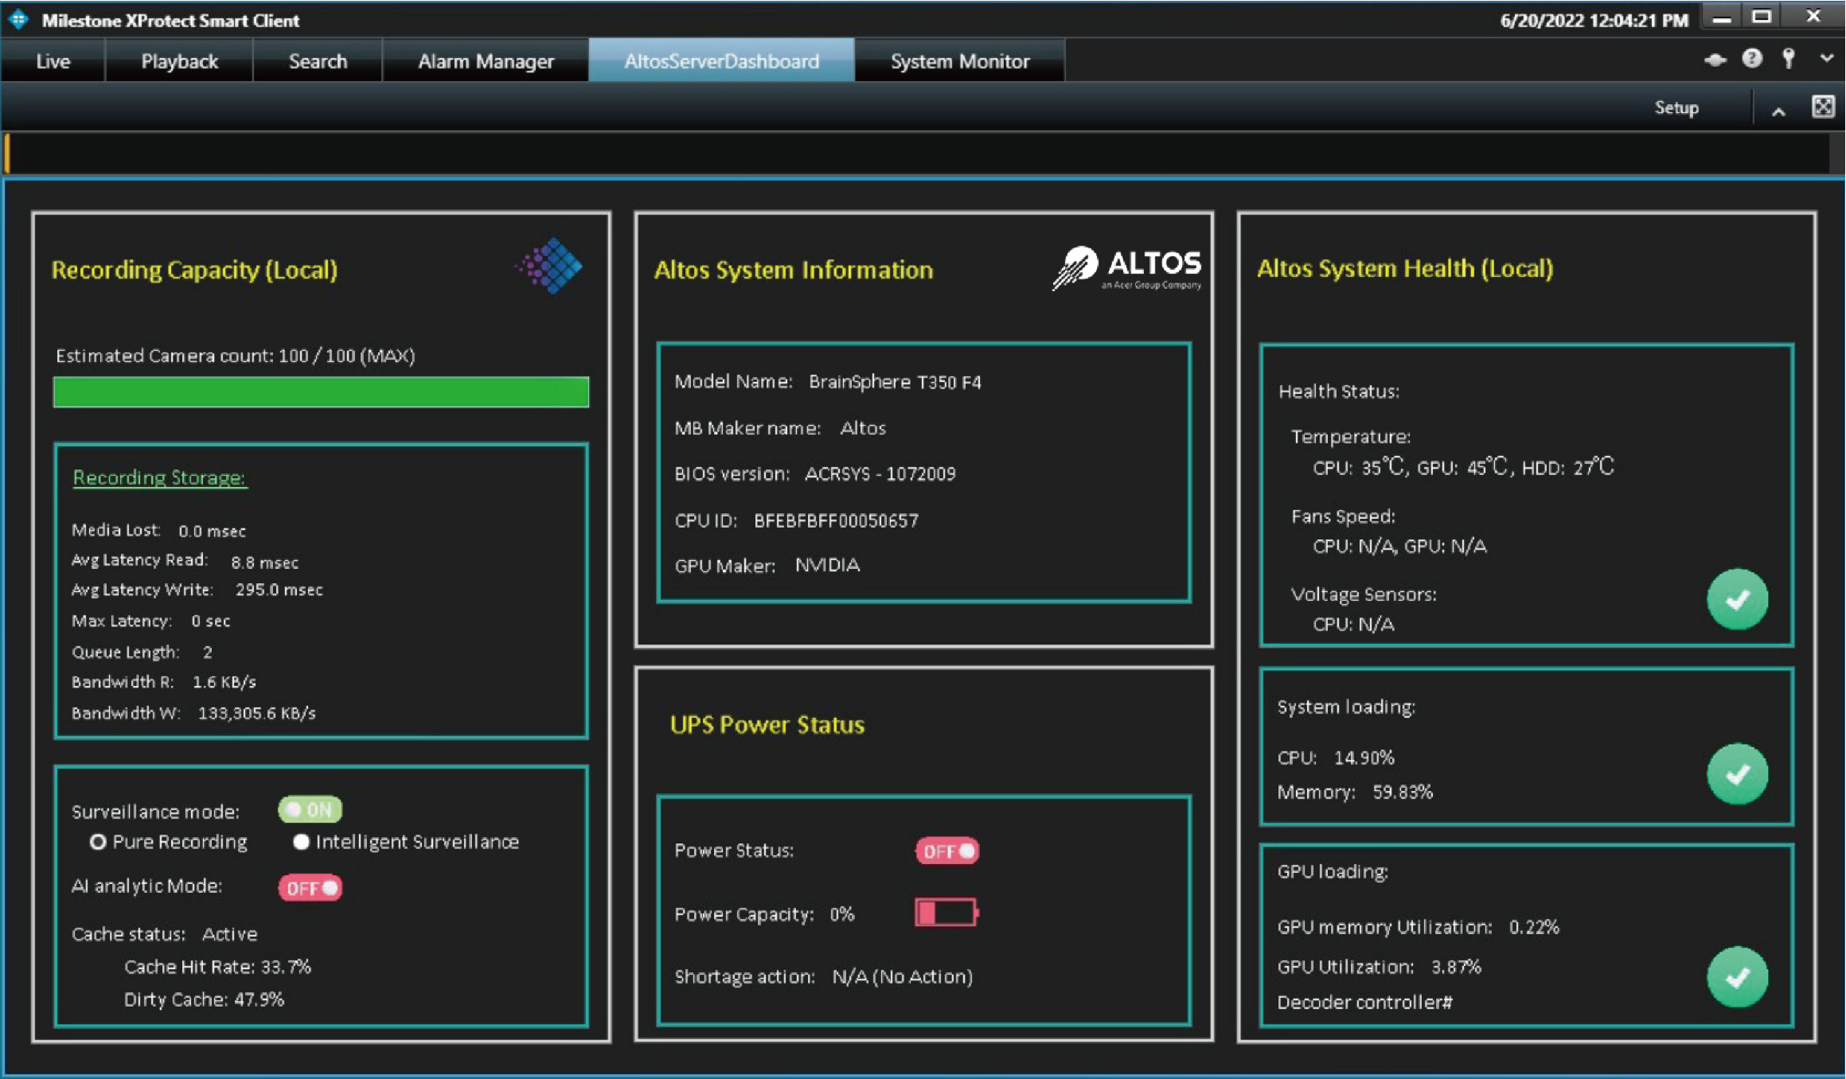Expand the top-right dropdown arrow menu
Viewport: 1846px width, 1079px height.
click(1827, 58)
